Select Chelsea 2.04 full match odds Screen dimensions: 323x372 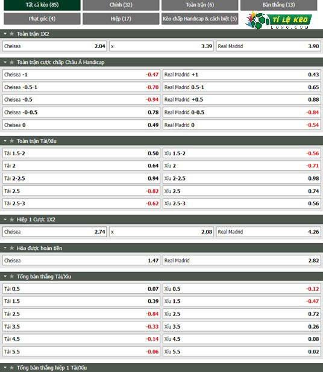point(55,46)
